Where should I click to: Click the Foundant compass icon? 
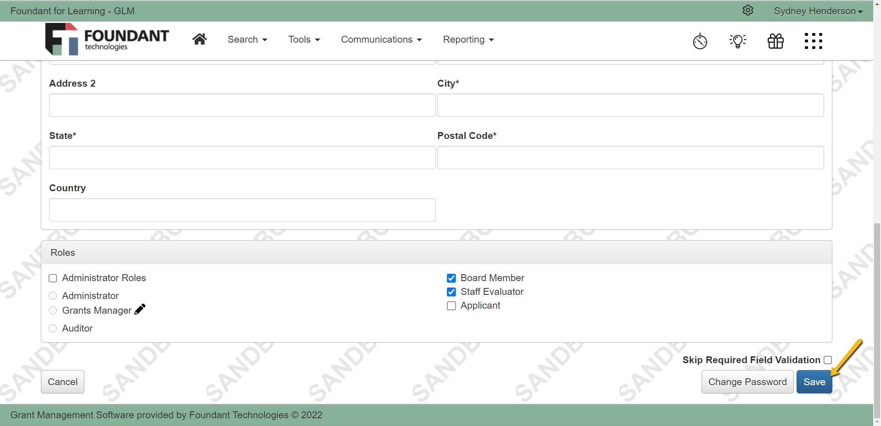[699, 41]
